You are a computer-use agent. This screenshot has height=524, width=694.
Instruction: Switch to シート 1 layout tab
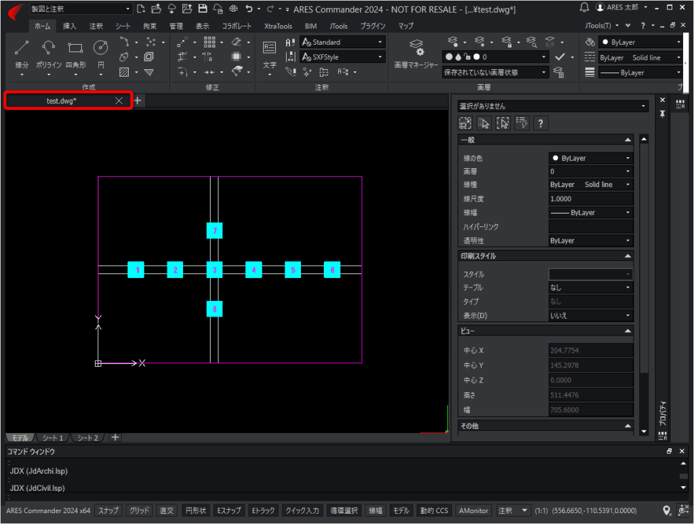[53, 438]
